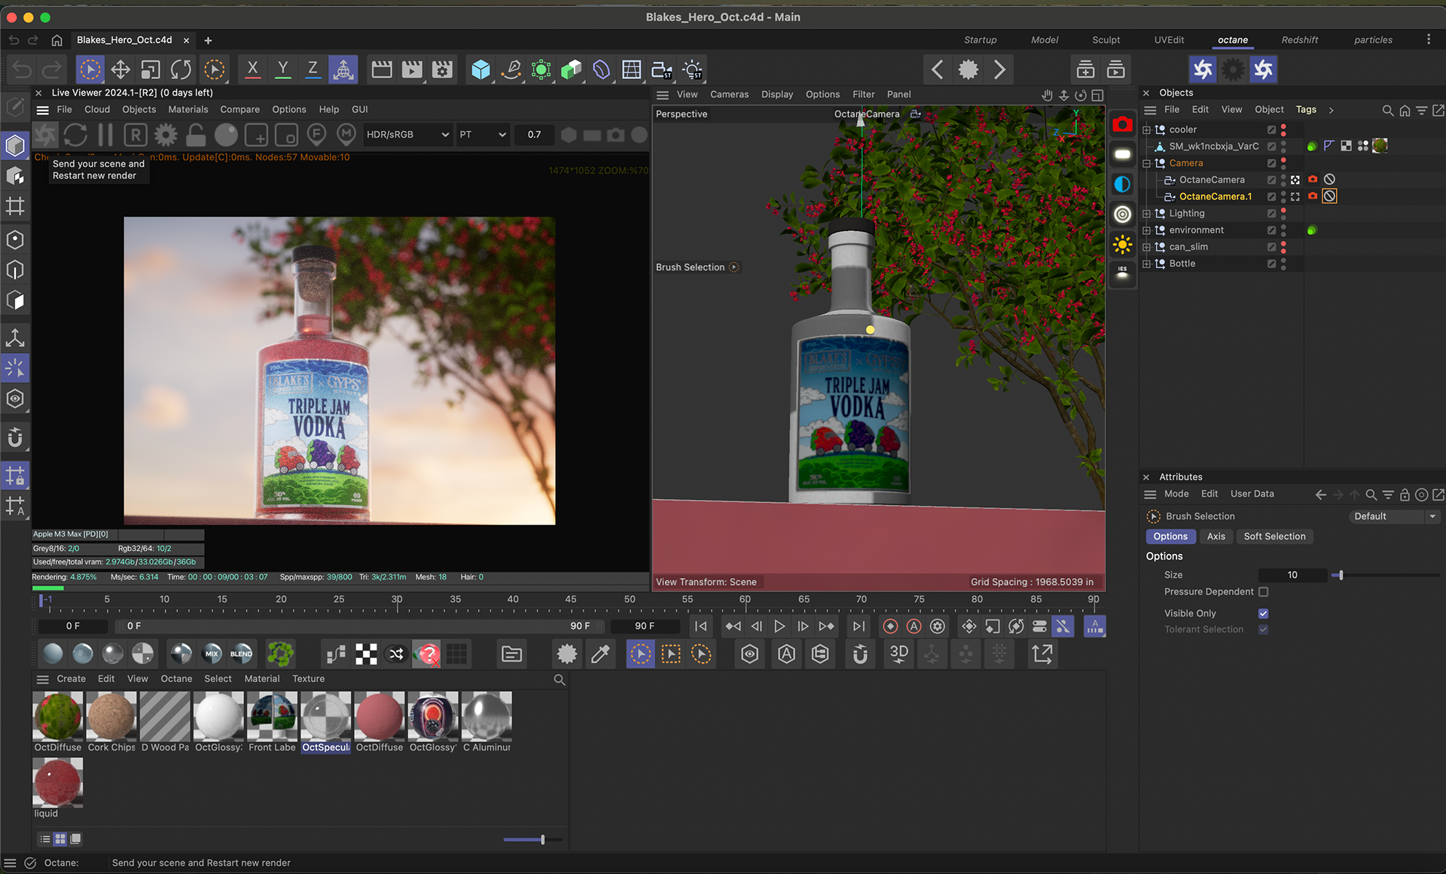Click the Octane camera icon in side strip

tap(1122, 124)
